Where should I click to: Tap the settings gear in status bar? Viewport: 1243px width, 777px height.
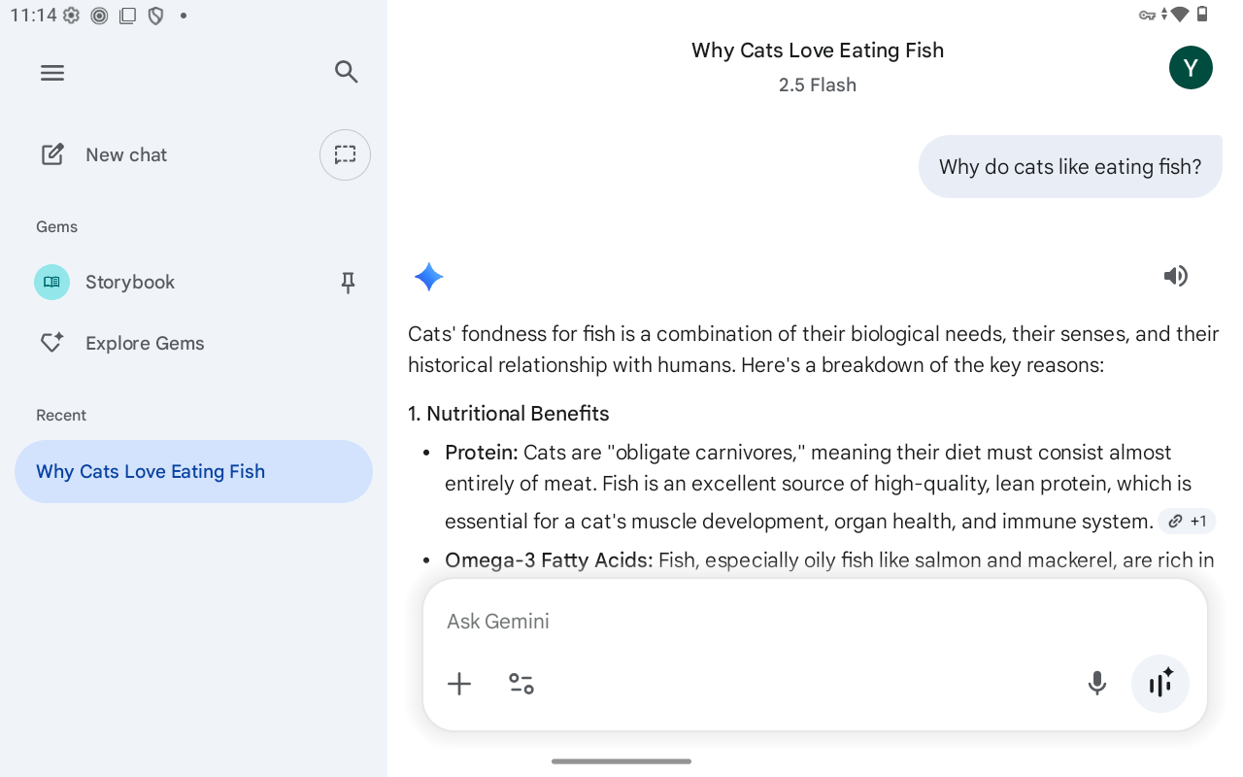71,16
